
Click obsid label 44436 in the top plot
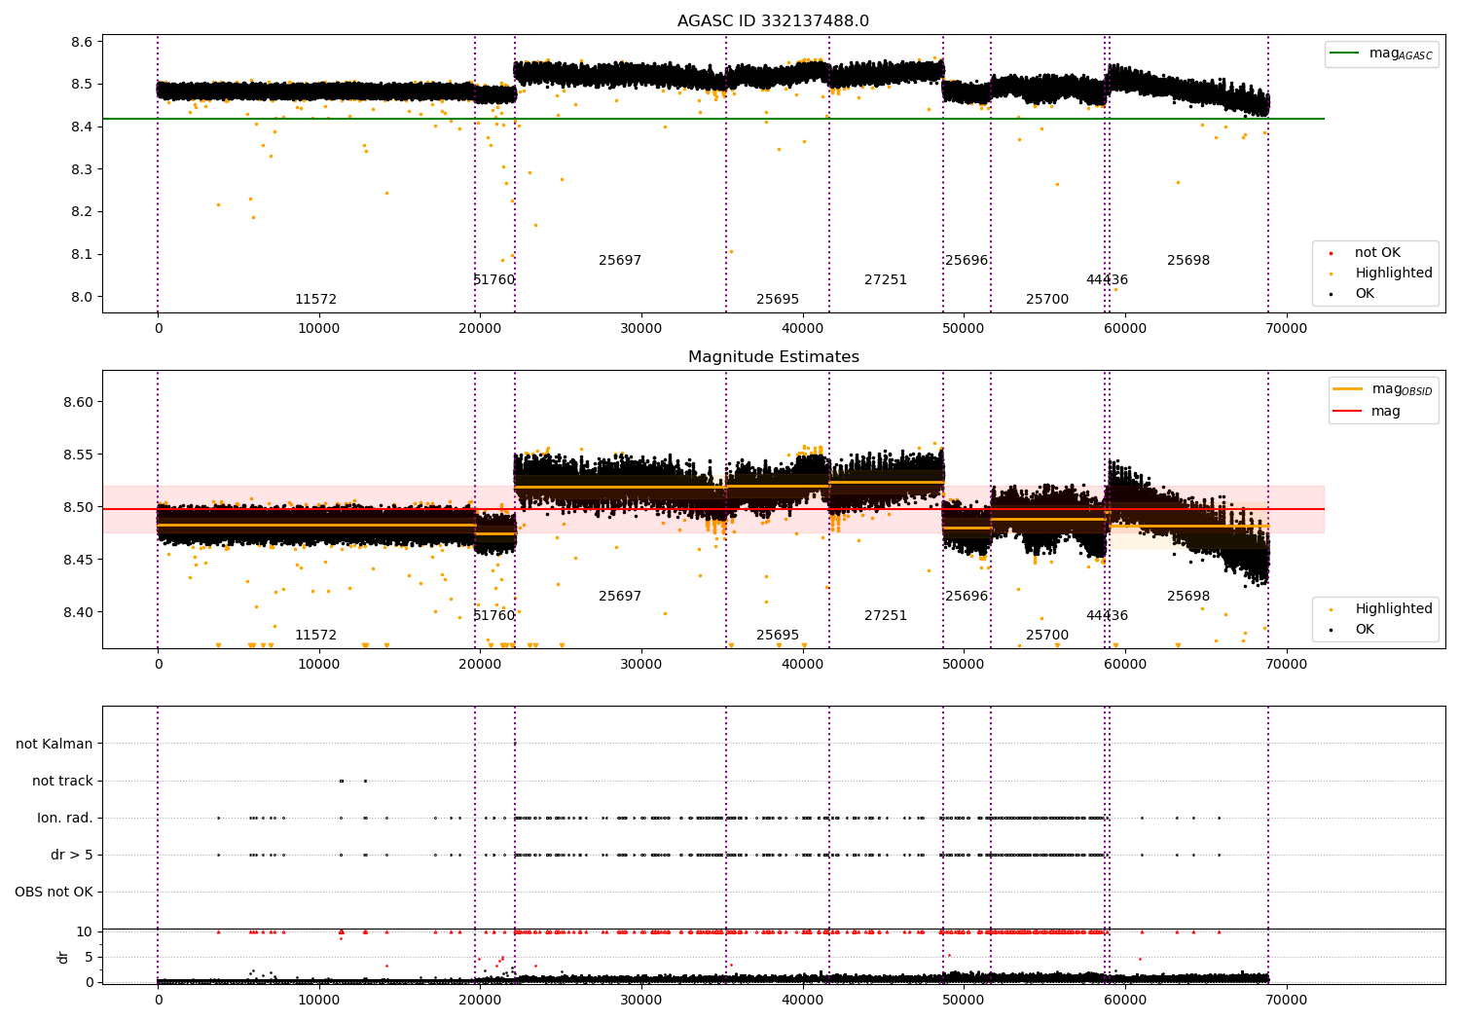1107,280
